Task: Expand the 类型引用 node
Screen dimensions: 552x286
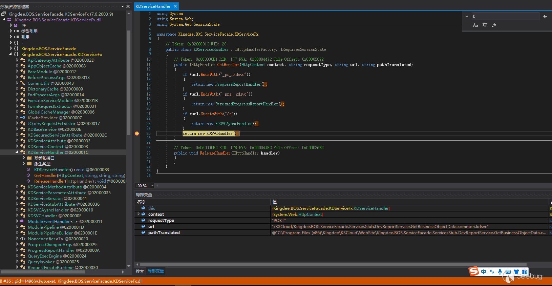Action: click(11, 31)
